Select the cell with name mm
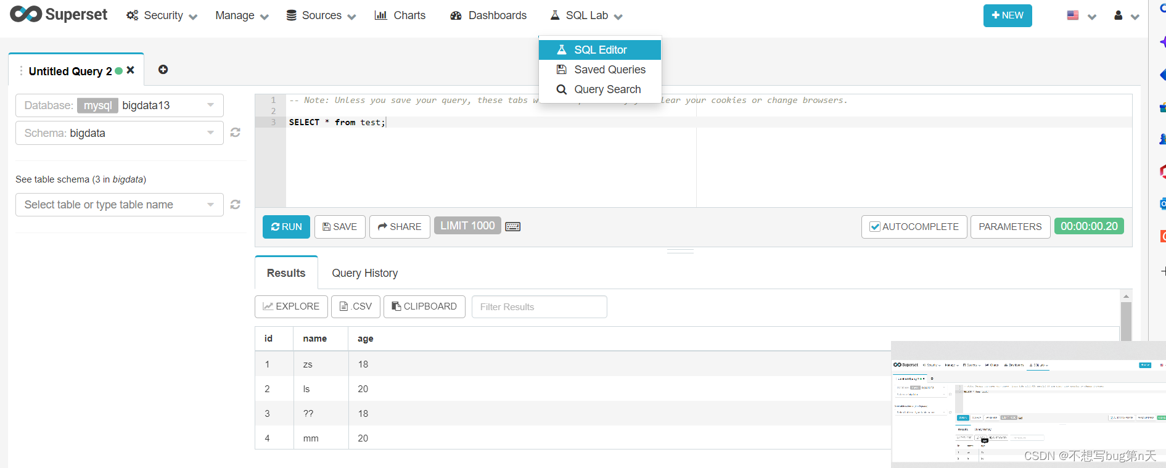Screen dimensions: 1166x468 [x=321, y=438]
